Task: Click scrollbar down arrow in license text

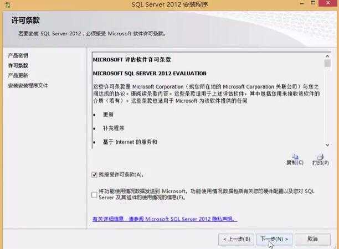Action: 327,145
